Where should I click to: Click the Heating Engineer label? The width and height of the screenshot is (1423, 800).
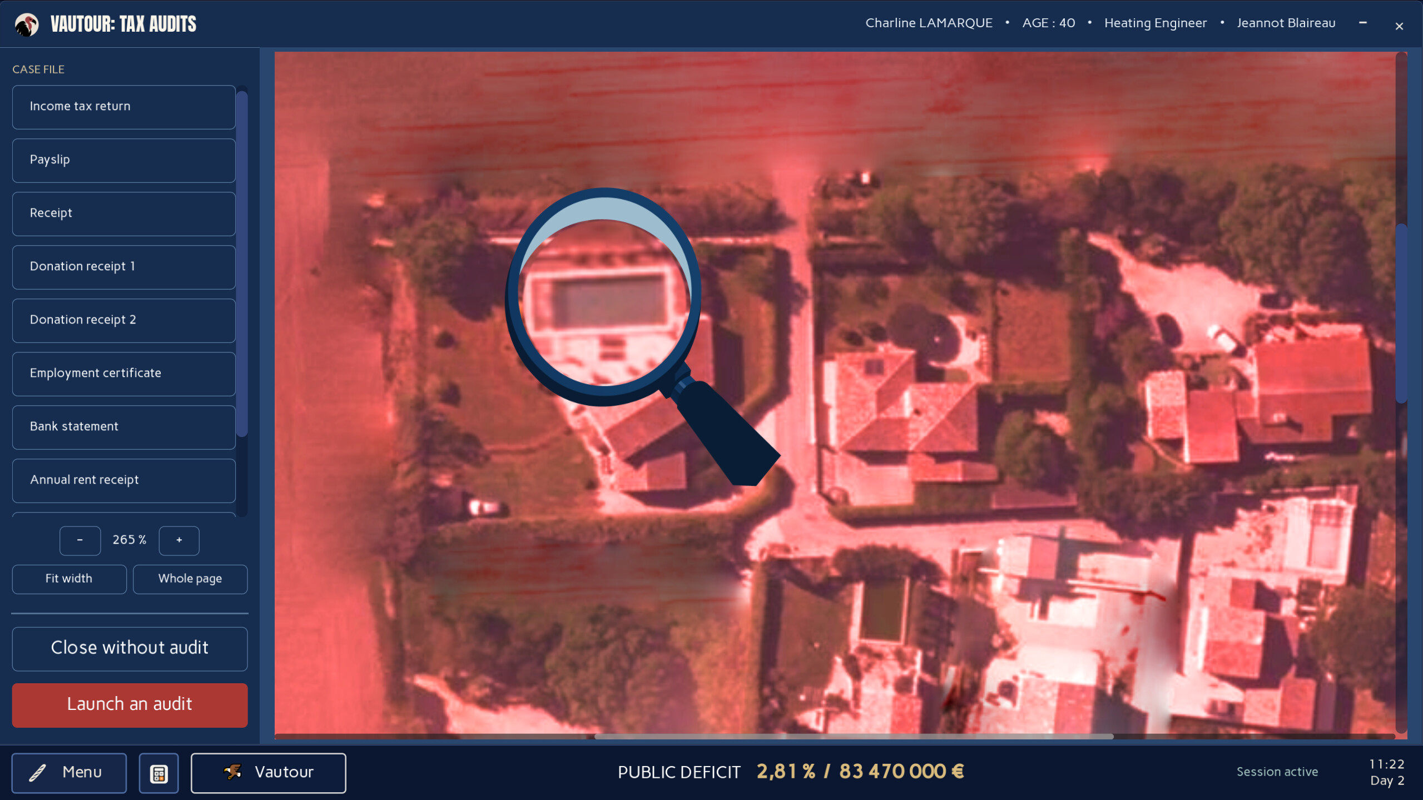pyautogui.click(x=1155, y=23)
